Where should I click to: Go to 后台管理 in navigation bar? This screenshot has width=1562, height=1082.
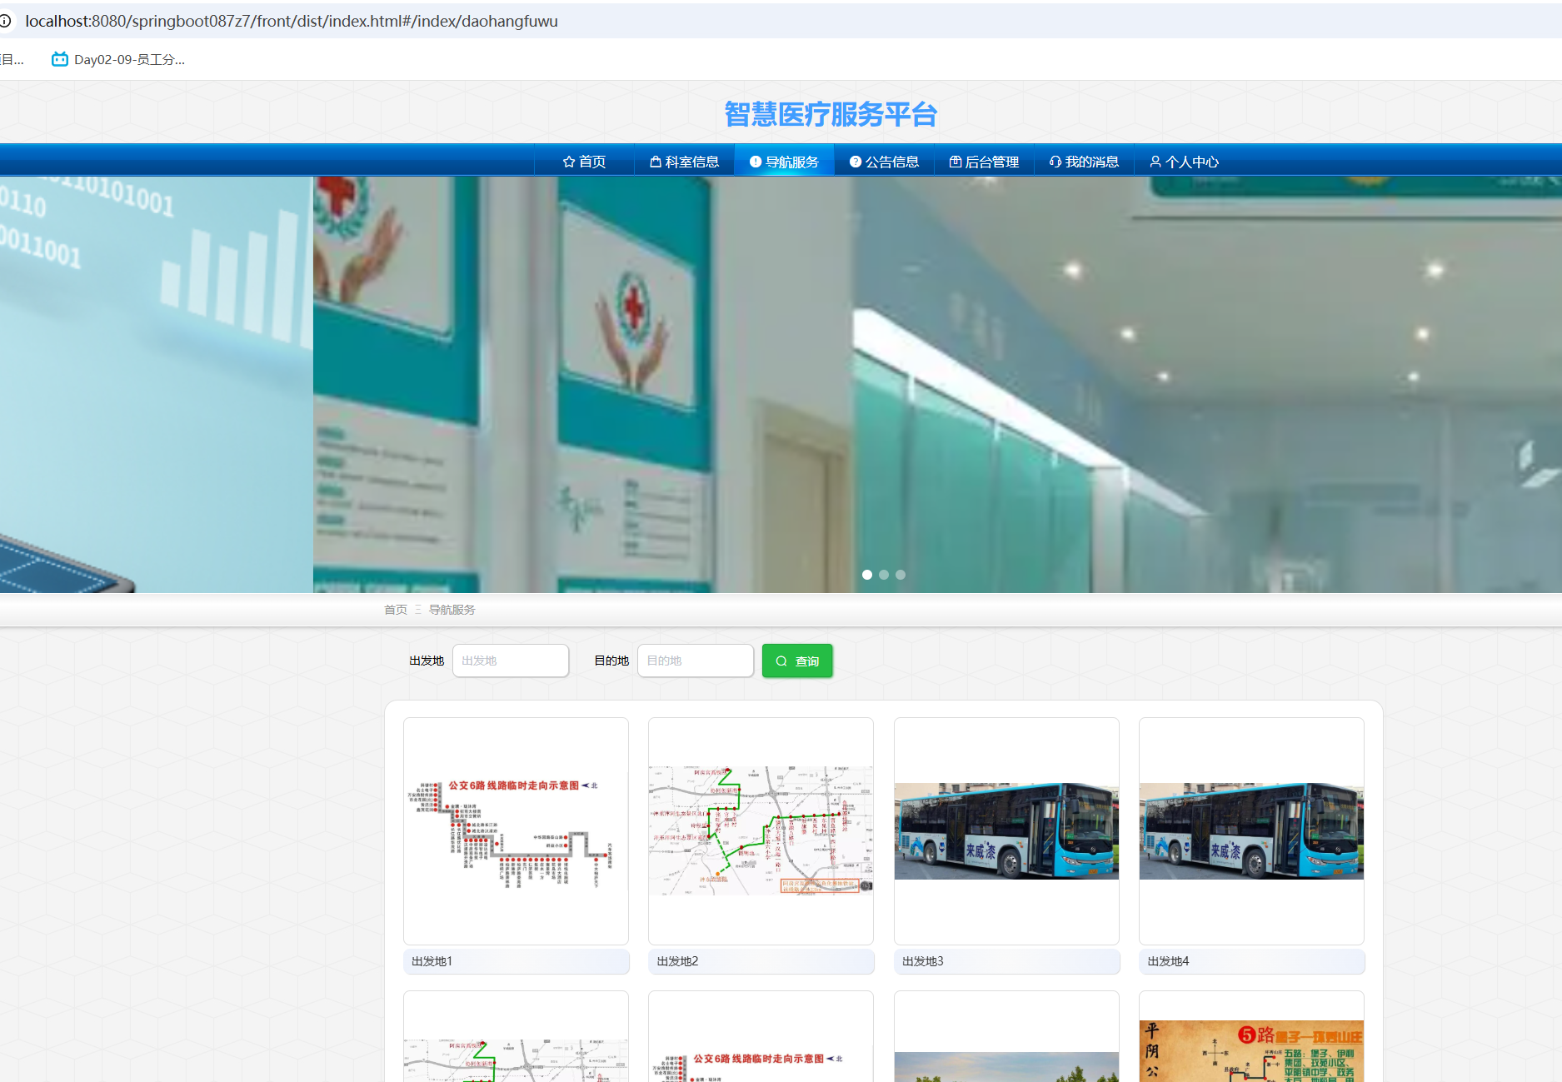pos(984,162)
